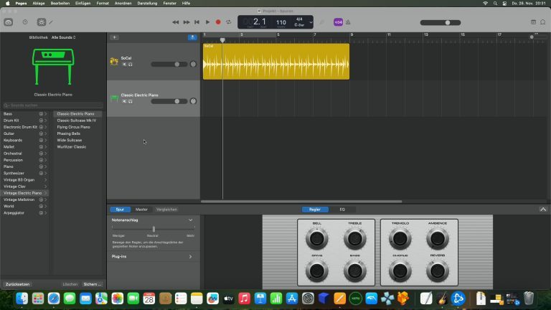Click the tempo value 110

(281, 22)
